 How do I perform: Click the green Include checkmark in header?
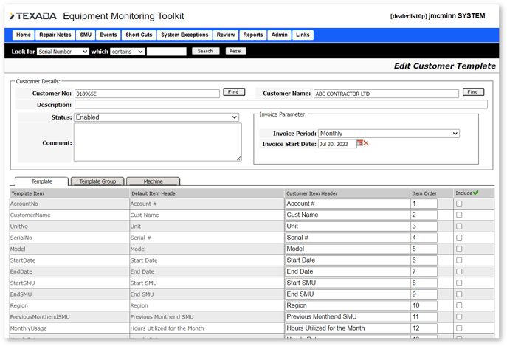click(x=476, y=193)
